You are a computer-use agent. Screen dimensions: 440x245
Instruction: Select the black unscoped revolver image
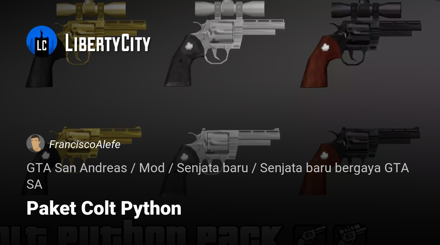click(x=359, y=161)
